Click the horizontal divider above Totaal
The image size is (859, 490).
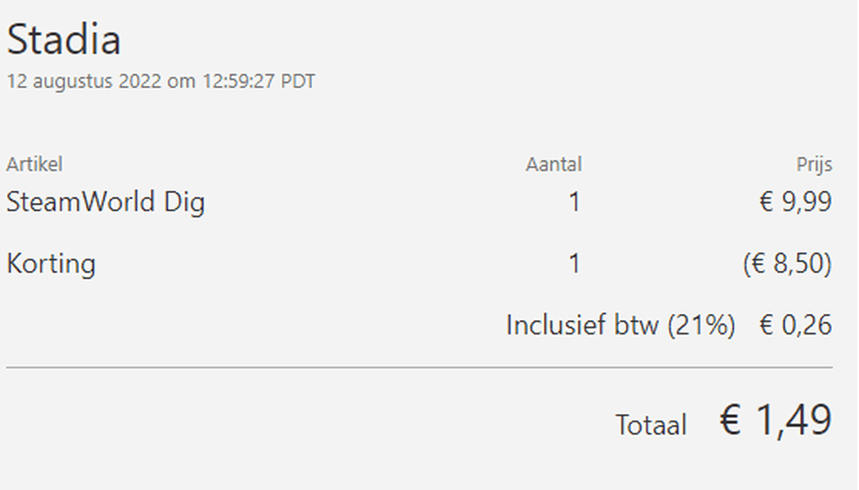pyautogui.click(x=420, y=368)
